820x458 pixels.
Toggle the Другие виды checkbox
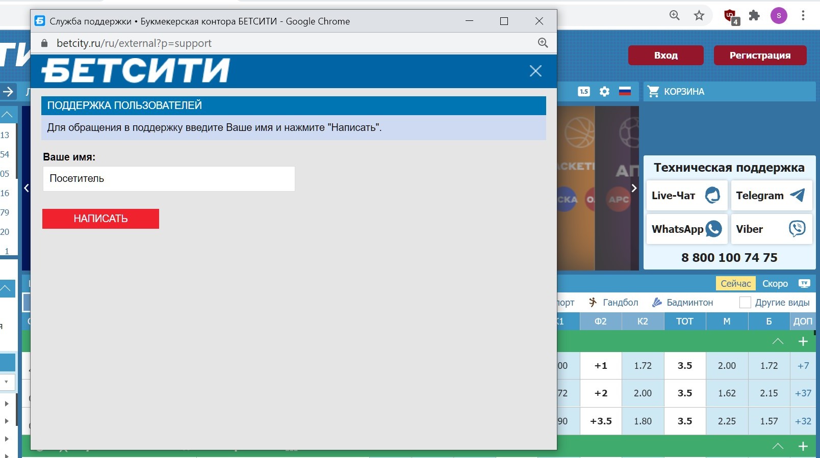[x=745, y=303]
